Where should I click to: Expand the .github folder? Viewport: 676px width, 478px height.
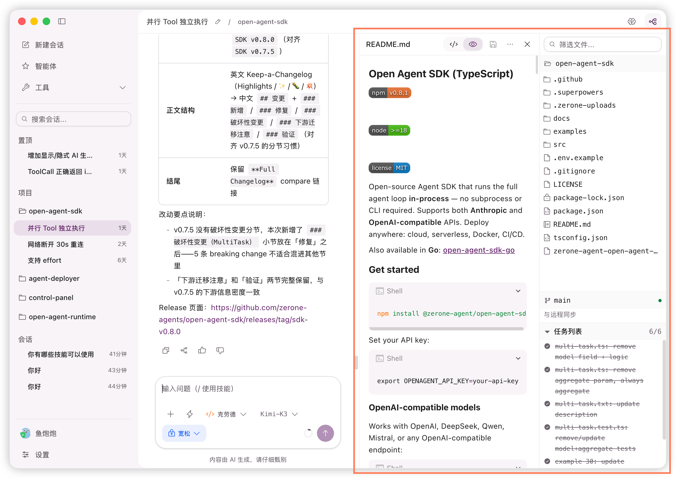tap(563, 79)
